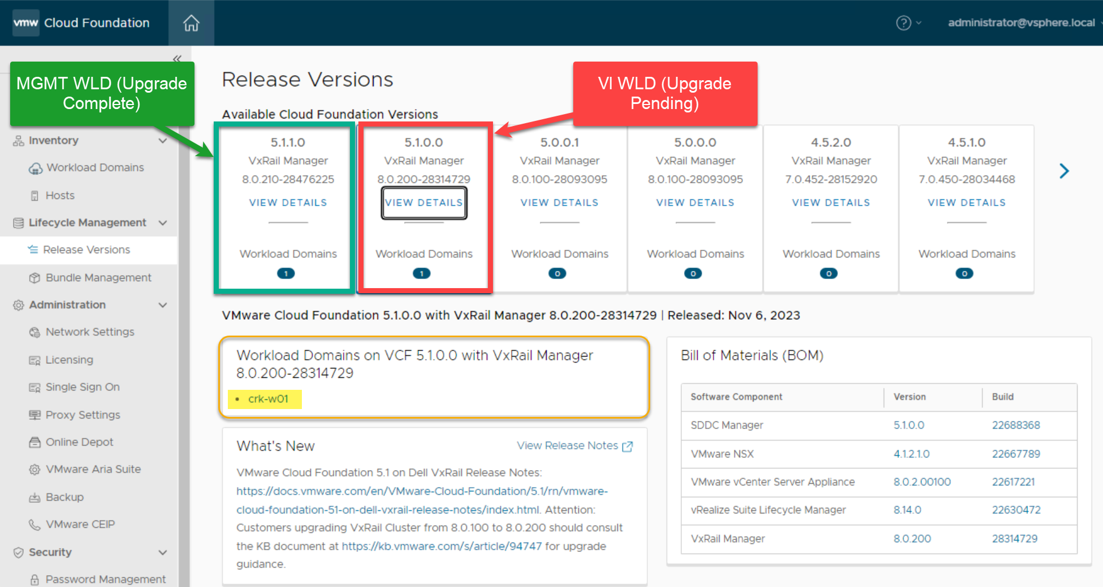View details for version 4.5.2.0
Viewport: 1103px width, 587px height.
[x=831, y=203]
